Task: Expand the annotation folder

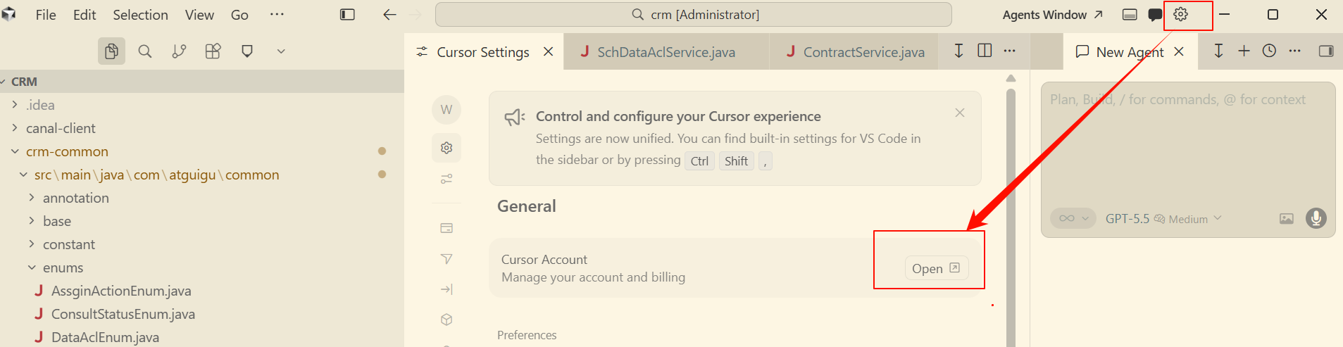Action: point(202,198)
